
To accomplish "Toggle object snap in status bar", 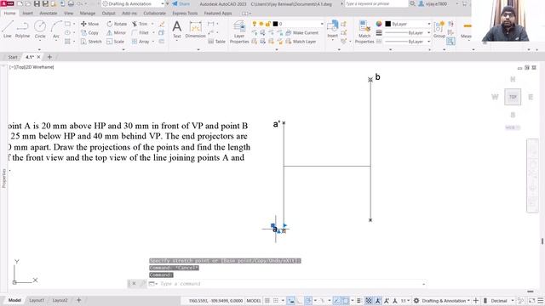I will click(x=346, y=300).
